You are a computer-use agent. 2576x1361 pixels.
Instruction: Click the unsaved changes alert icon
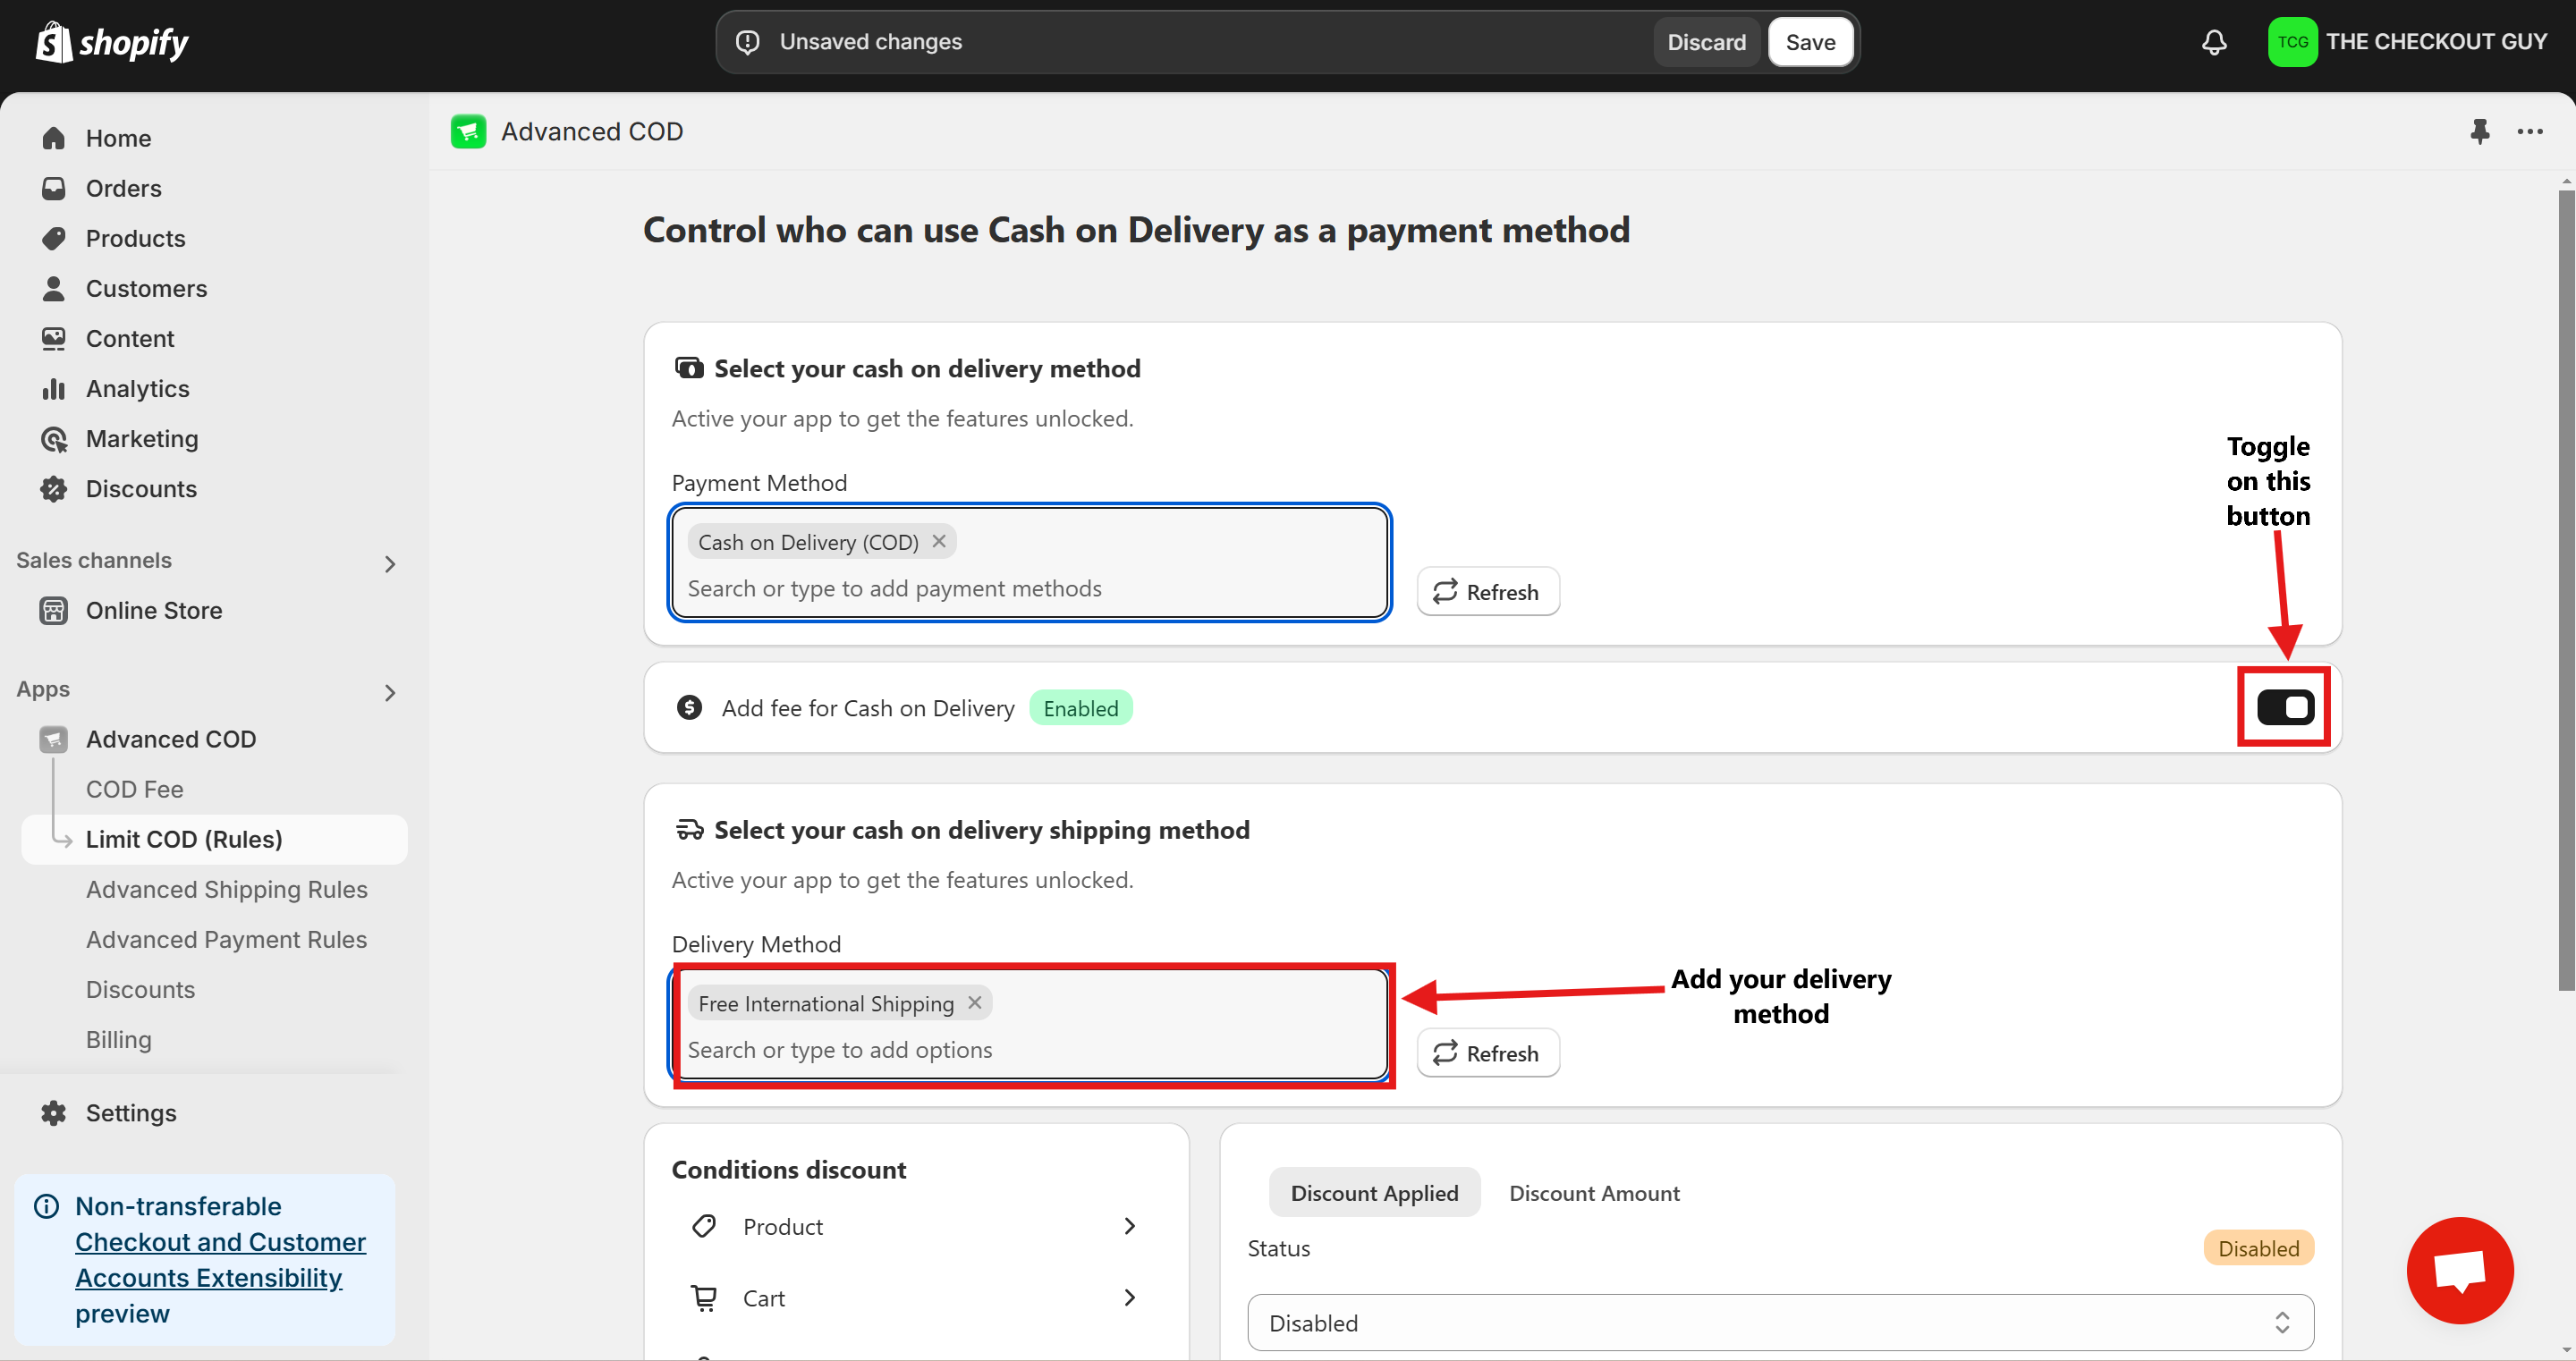click(x=748, y=42)
